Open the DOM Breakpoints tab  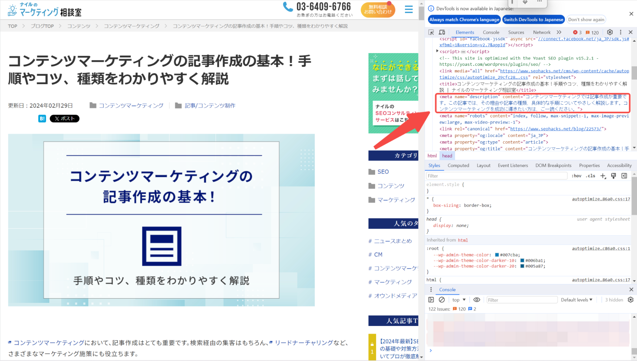click(x=553, y=165)
